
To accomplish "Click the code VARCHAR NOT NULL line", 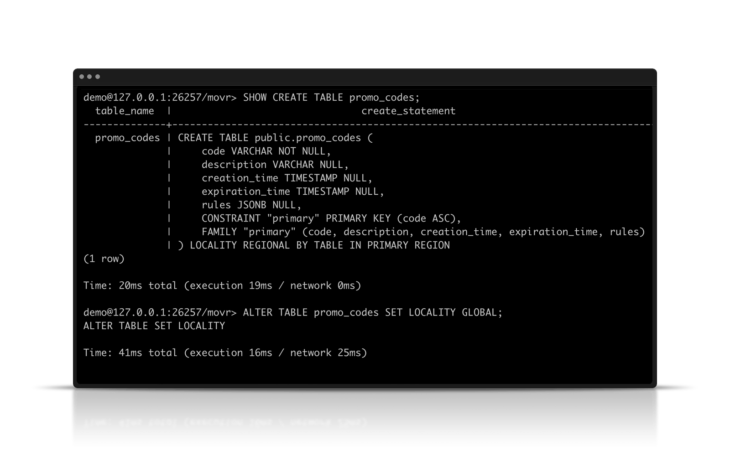I will click(266, 151).
